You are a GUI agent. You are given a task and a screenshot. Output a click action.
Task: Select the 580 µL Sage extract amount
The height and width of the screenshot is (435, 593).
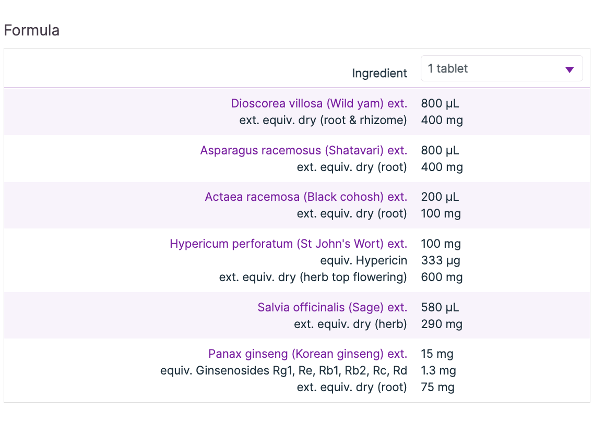440,307
